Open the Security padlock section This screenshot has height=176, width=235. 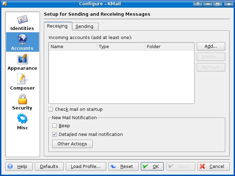(x=22, y=102)
